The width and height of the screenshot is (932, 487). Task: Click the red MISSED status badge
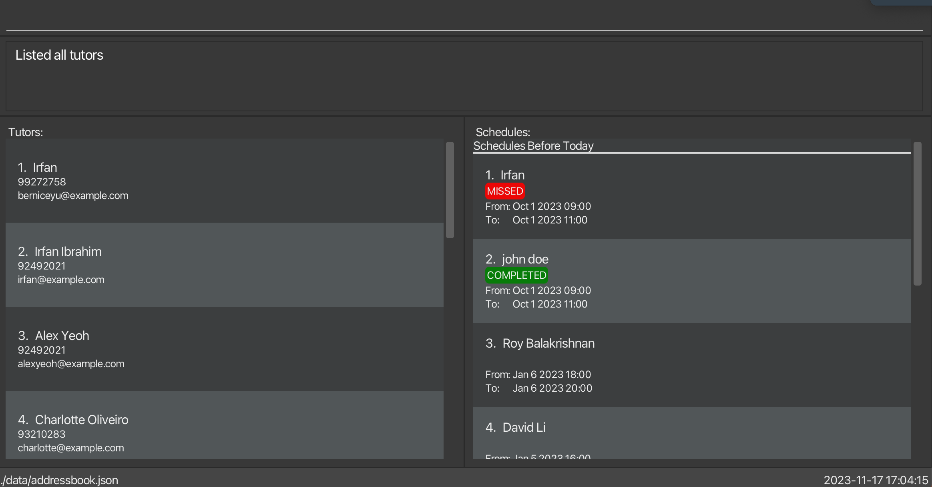click(504, 191)
